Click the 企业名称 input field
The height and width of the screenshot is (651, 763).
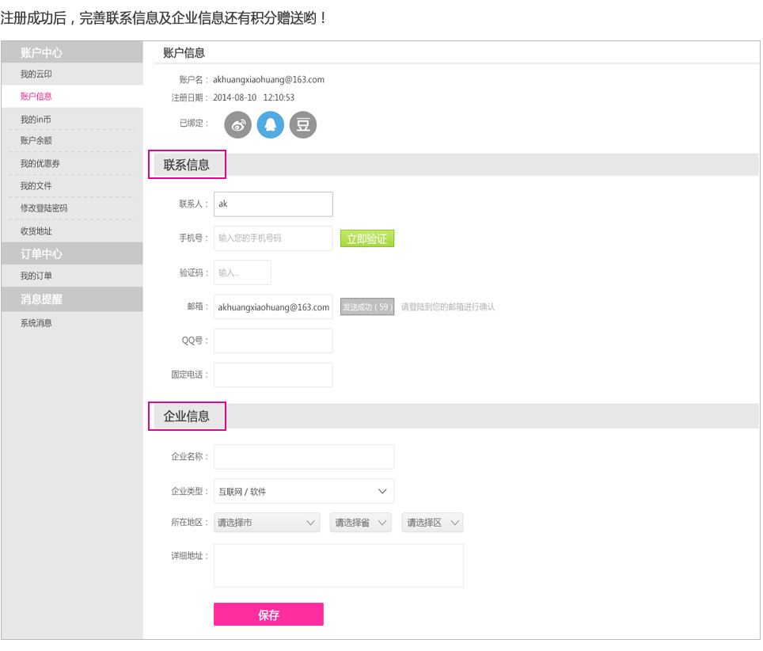pos(303,457)
